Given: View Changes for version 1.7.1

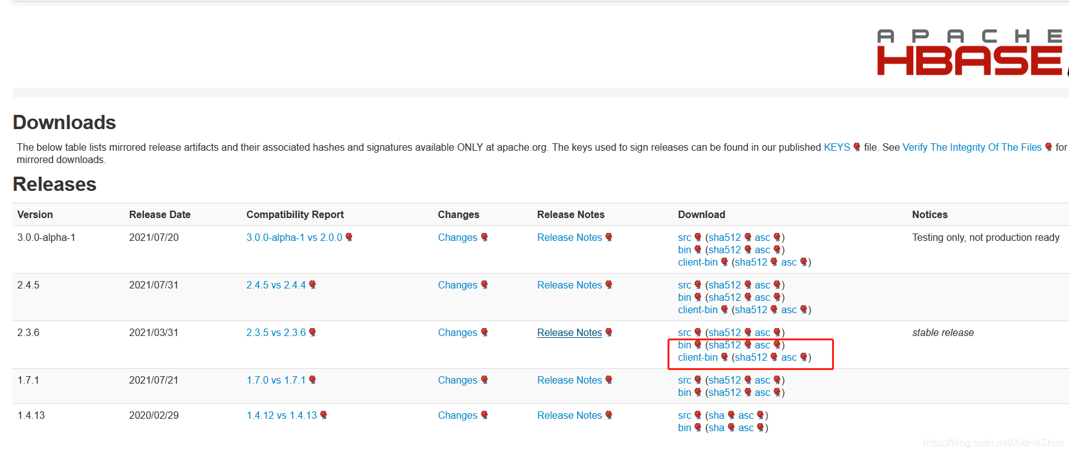Looking at the screenshot, I should [457, 380].
